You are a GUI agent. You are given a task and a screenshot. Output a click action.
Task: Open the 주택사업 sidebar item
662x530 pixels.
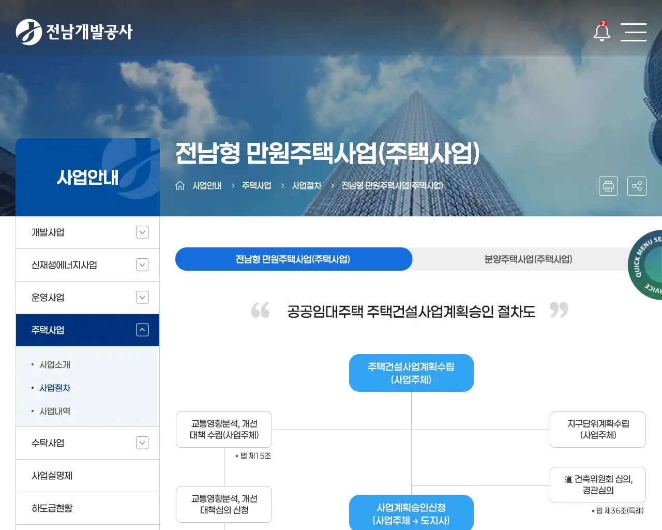click(87, 330)
